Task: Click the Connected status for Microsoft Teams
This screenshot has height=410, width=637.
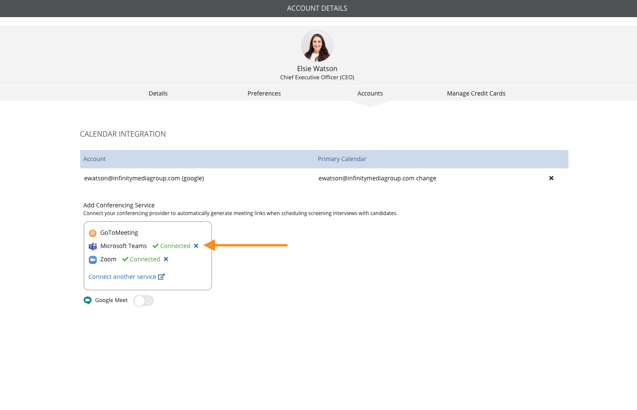Action: [x=175, y=246]
